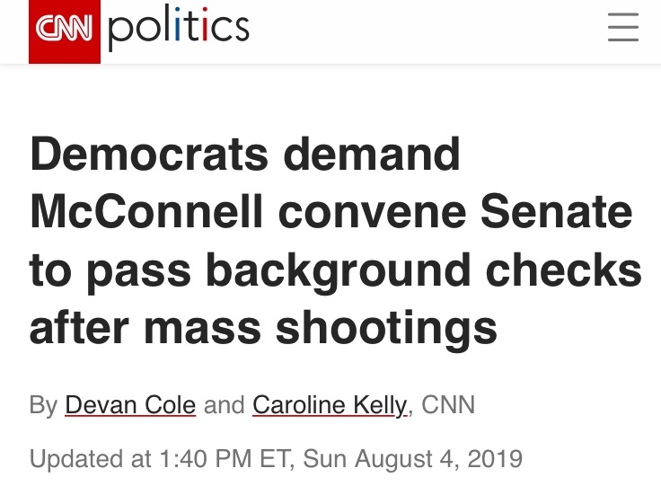Click the "August 4, 2019" date
This screenshot has width=661, height=495.
439,459
